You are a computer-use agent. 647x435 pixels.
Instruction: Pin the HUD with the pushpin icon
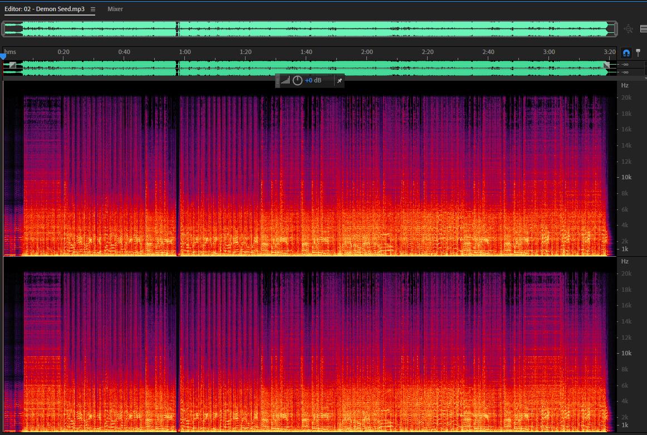[339, 81]
